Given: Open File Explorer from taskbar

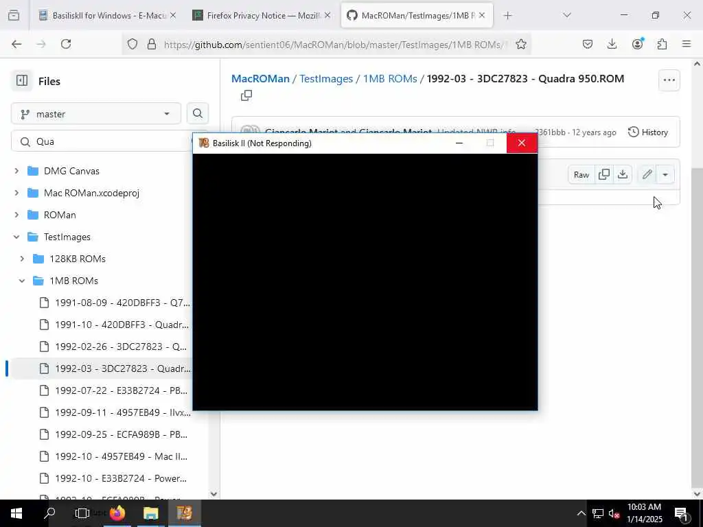Looking at the screenshot, I should pos(150,513).
